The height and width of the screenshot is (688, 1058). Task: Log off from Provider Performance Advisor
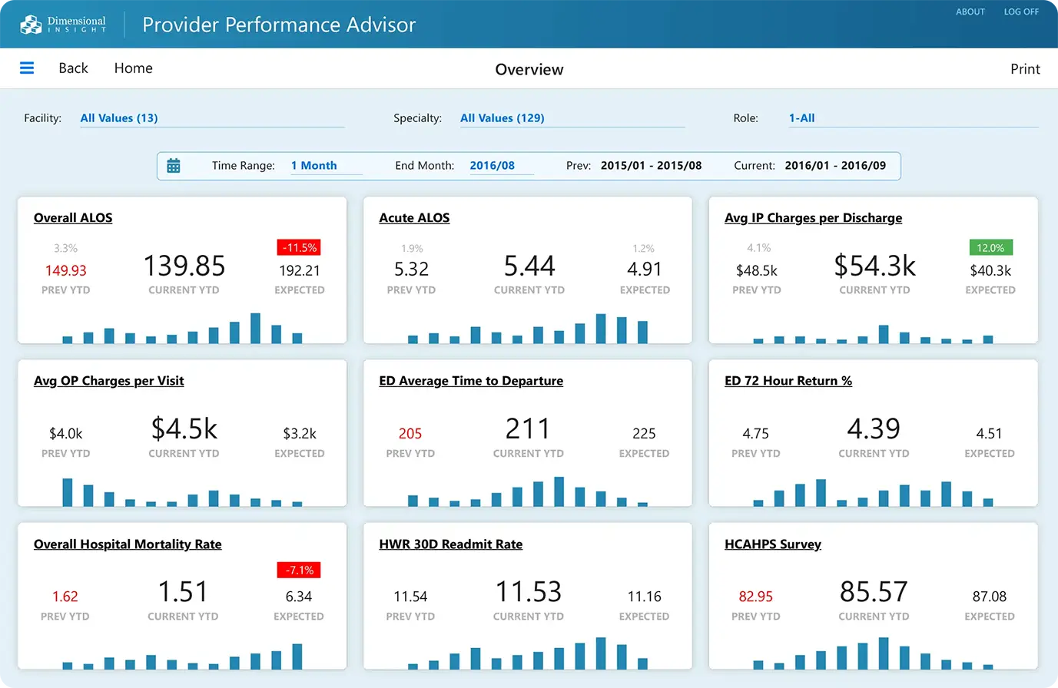[x=1021, y=12]
